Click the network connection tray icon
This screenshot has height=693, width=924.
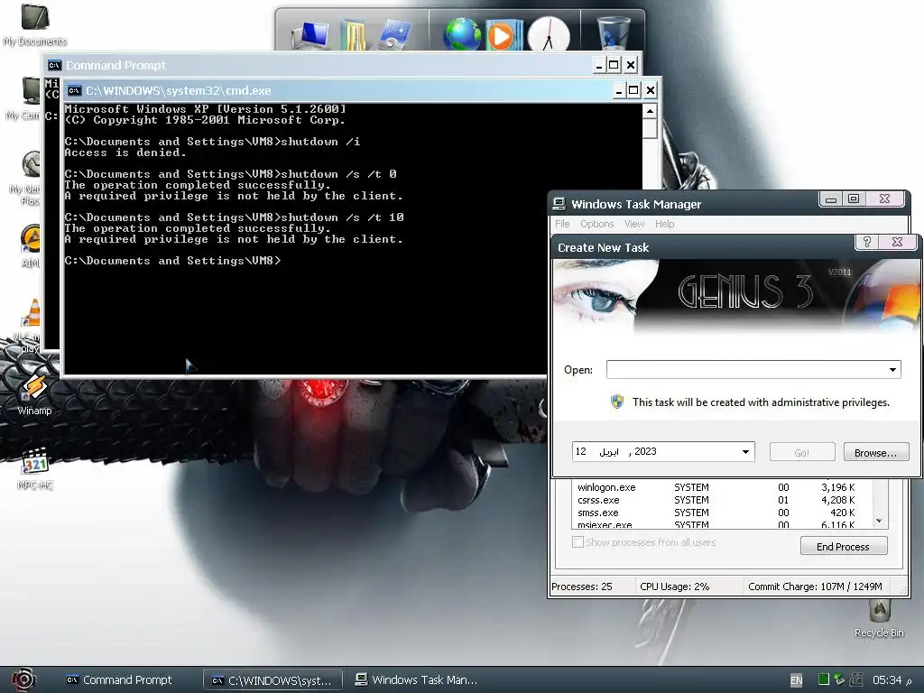856,679
